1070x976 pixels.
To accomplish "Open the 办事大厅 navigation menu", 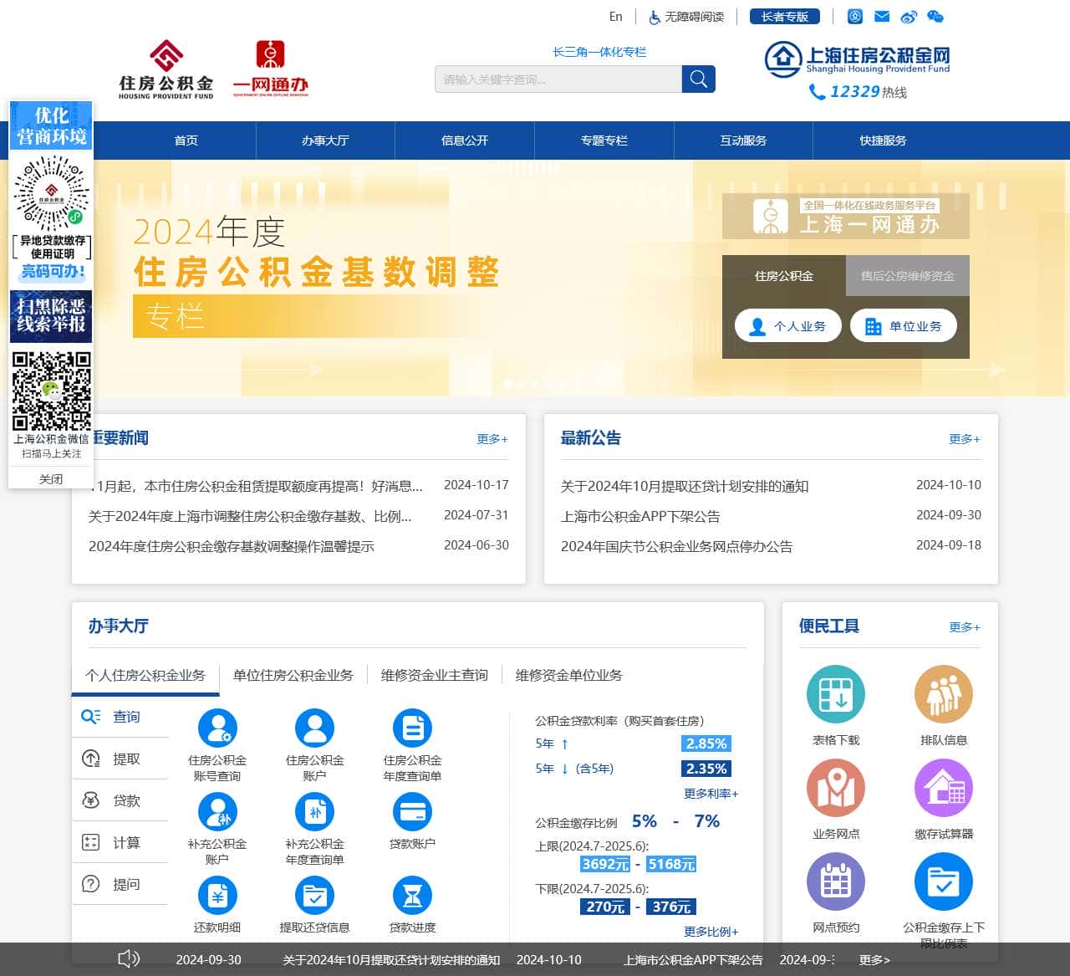I will coord(325,141).
